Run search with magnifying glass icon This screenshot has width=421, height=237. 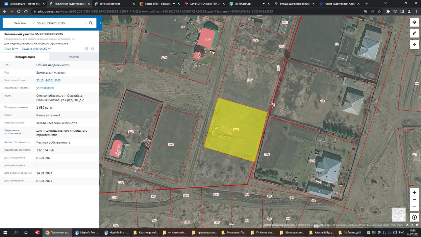click(x=91, y=23)
